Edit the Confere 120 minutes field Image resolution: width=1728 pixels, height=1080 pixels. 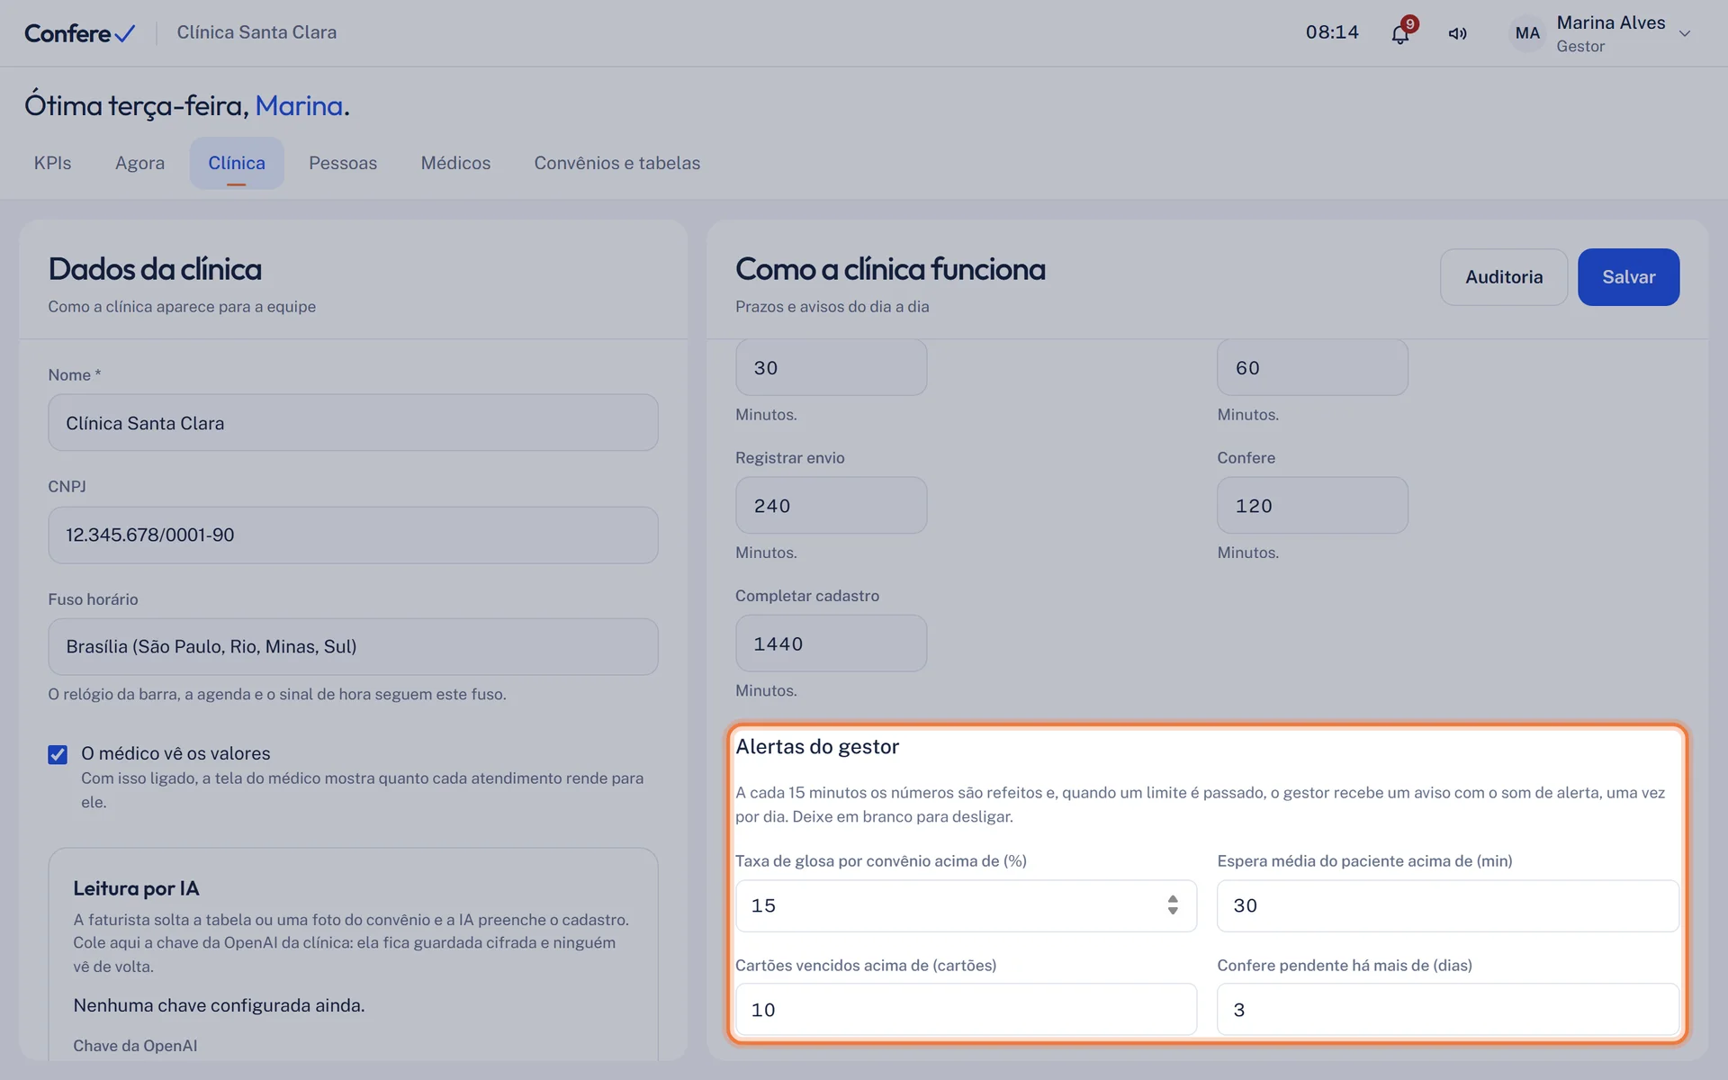(1312, 506)
